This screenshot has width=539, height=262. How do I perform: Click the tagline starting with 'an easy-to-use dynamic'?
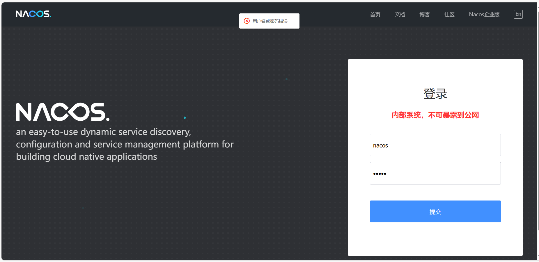125,144
